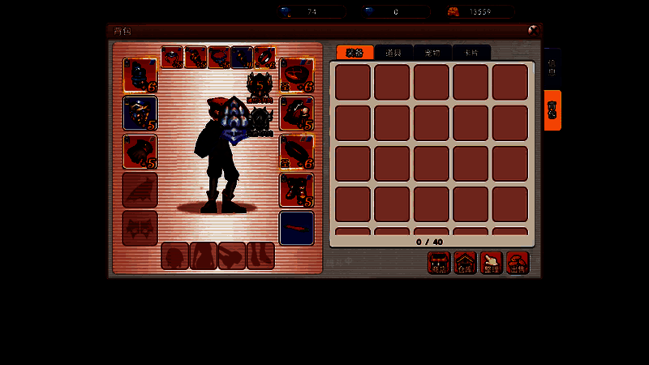Switch to the 道具 items tab
Screen dimensions: 649x365
393,52
